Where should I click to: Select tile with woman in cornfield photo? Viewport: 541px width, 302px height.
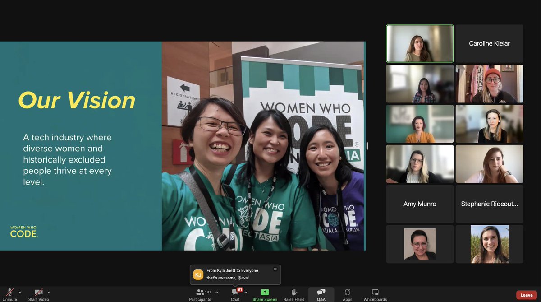pyautogui.click(x=490, y=244)
